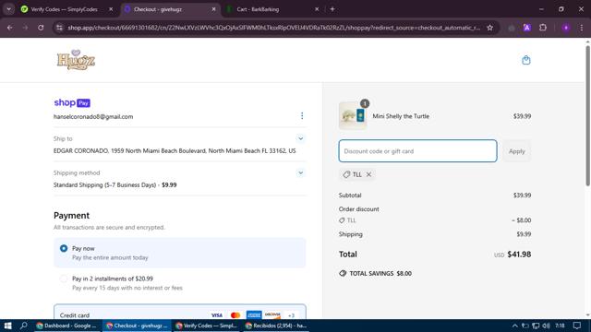Click the American Express logo
Viewport: 591px width, 332px height.
tap(254, 315)
